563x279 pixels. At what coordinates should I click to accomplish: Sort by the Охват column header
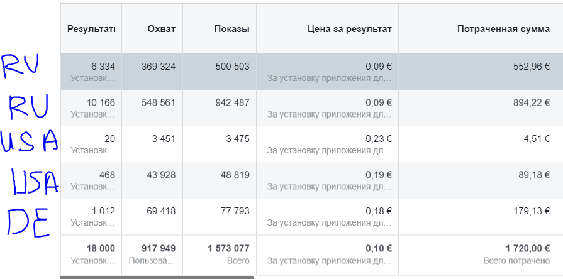click(x=162, y=30)
